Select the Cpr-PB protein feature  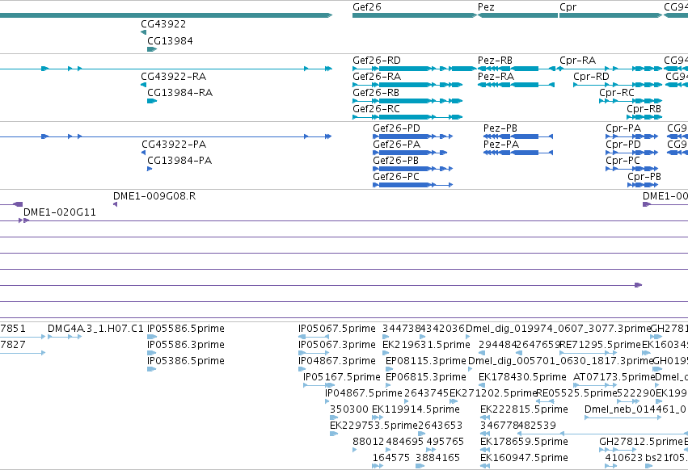pos(643,185)
